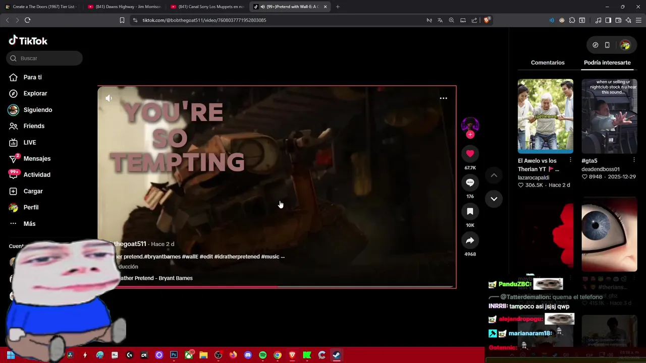Switch to the Canal Sony Los Muppets tab
The image size is (646, 363).
pyautogui.click(x=207, y=7)
